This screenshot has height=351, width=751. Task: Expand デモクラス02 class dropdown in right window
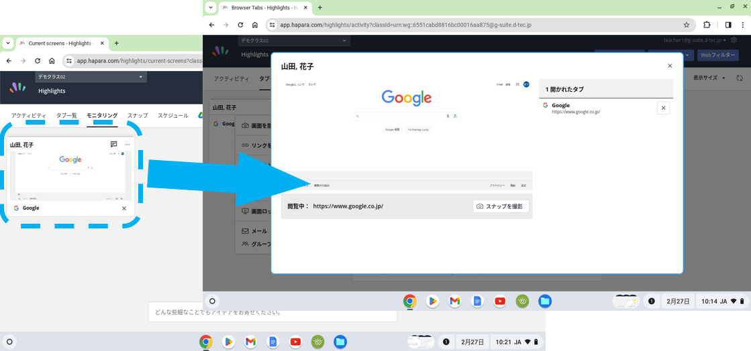coord(294,41)
